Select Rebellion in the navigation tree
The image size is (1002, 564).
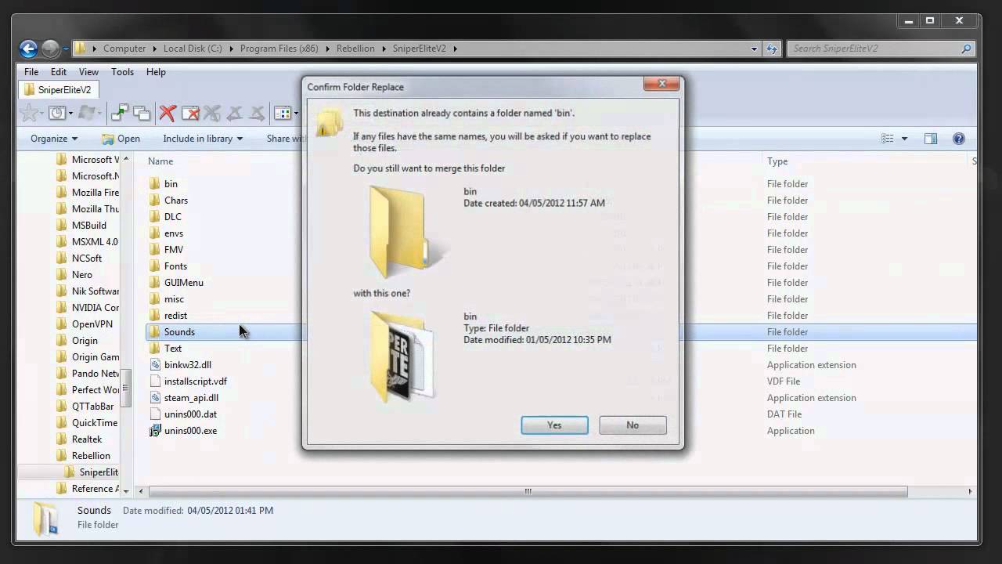[91, 455]
